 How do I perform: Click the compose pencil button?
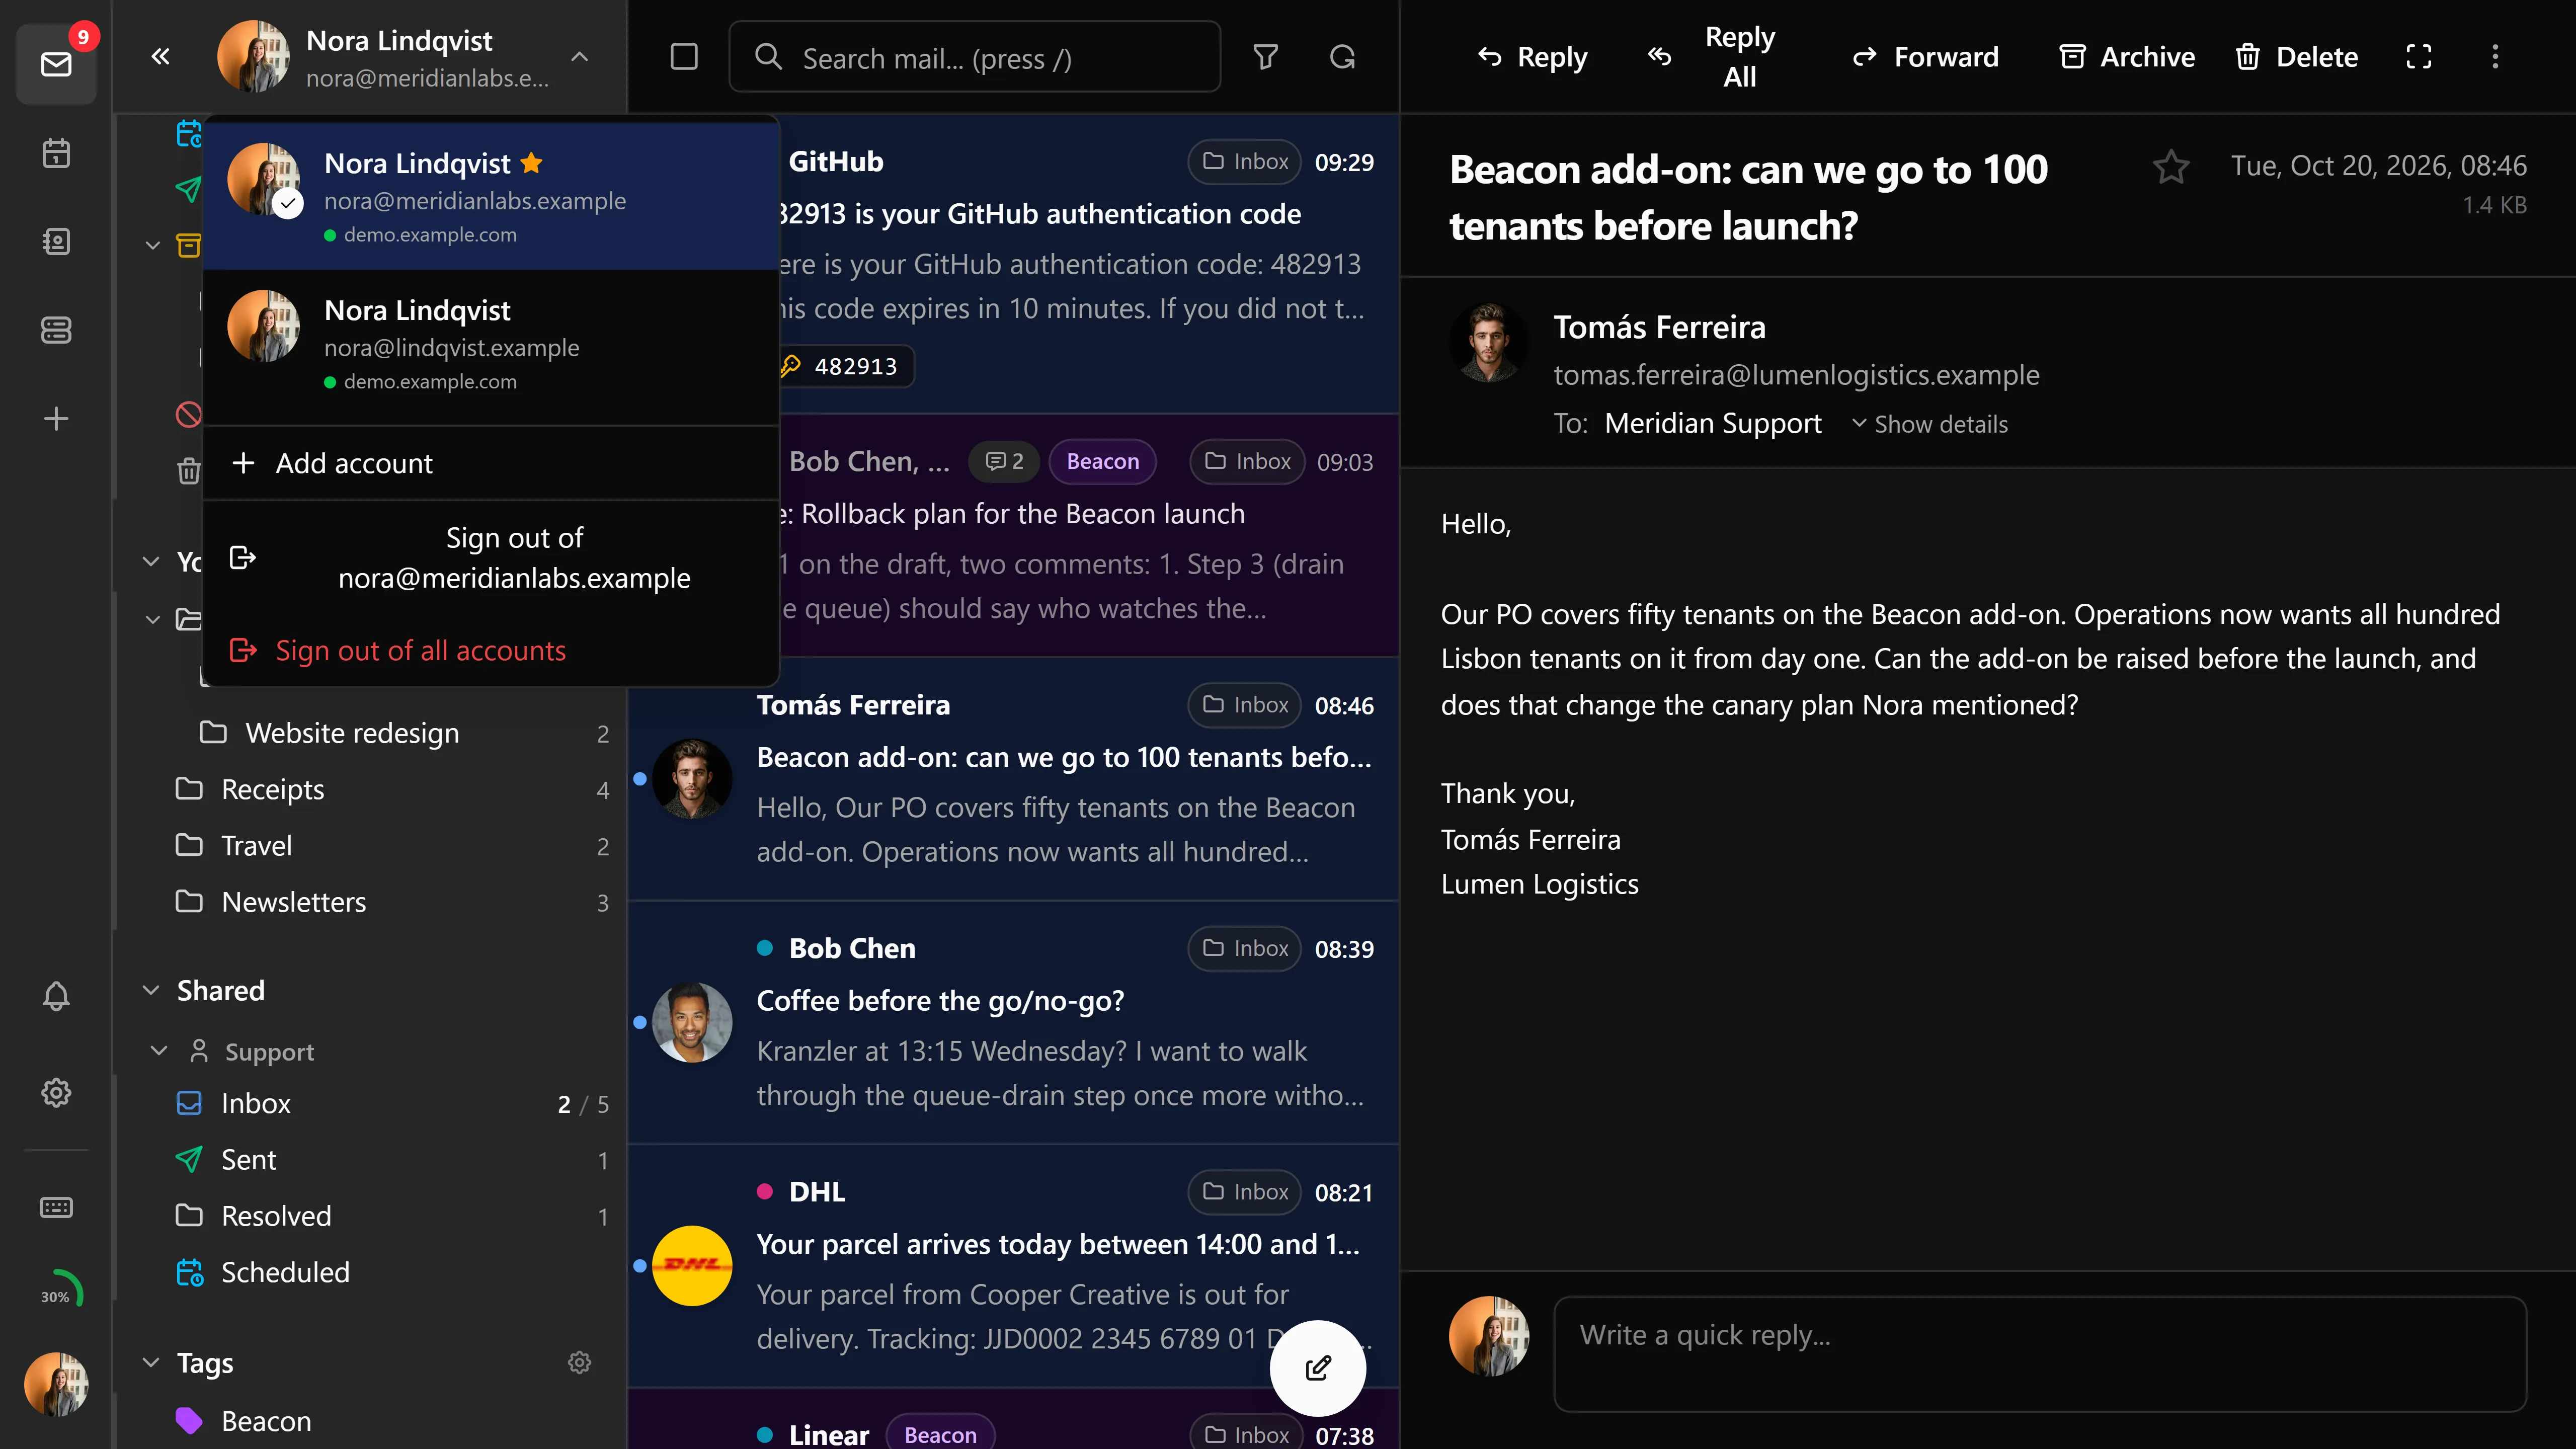(1317, 1367)
